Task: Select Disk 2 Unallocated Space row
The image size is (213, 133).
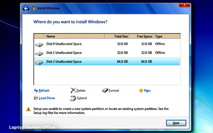Action: pos(107,61)
